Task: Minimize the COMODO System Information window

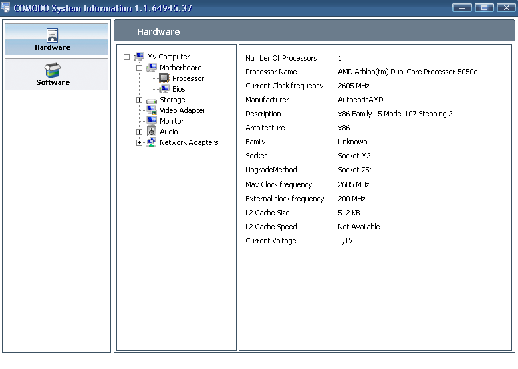Action: coord(462,7)
